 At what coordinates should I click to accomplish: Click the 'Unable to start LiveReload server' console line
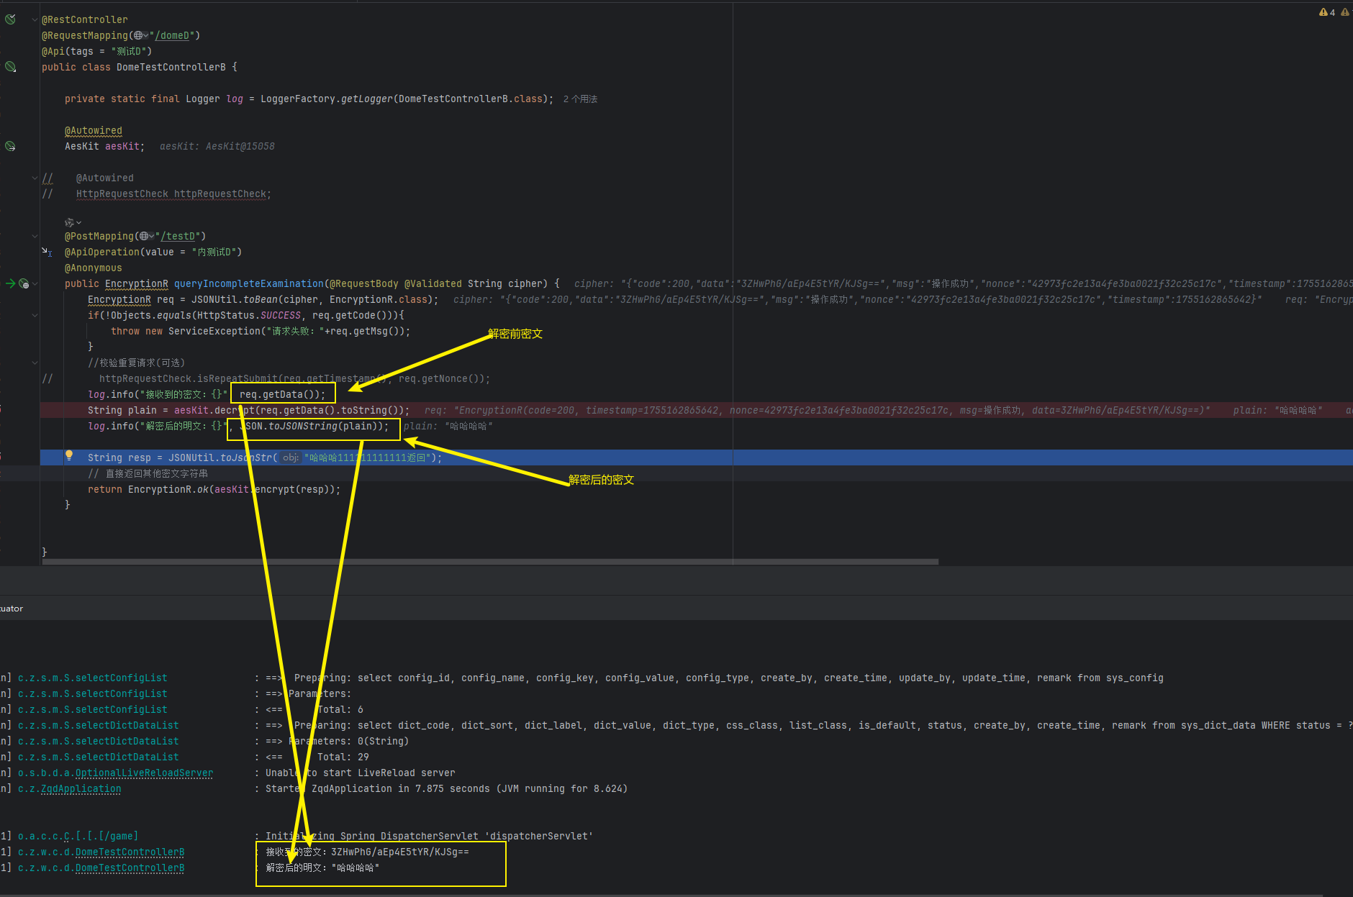point(361,773)
